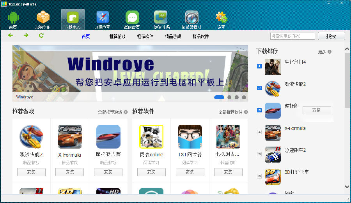Open 3D狂野飞车 icon in download ranking
Viewport: 351px width, 203px height.
(273, 177)
